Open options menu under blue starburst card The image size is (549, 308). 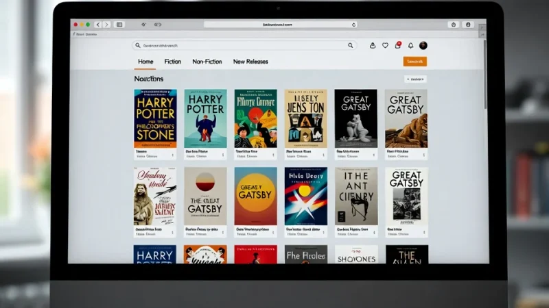click(x=323, y=233)
